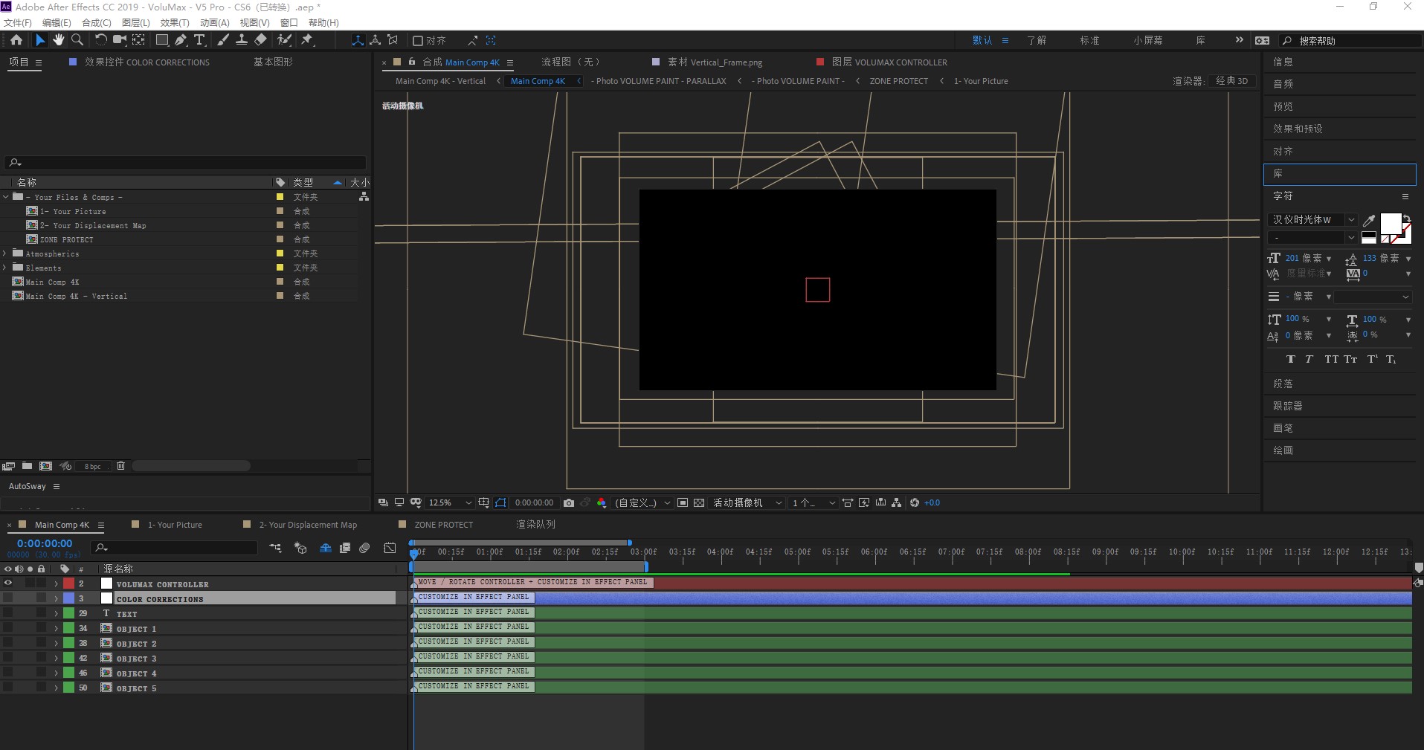This screenshot has height=750, width=1424.
Task: Take a snapshot with camera icon
Action: (569, 502)
